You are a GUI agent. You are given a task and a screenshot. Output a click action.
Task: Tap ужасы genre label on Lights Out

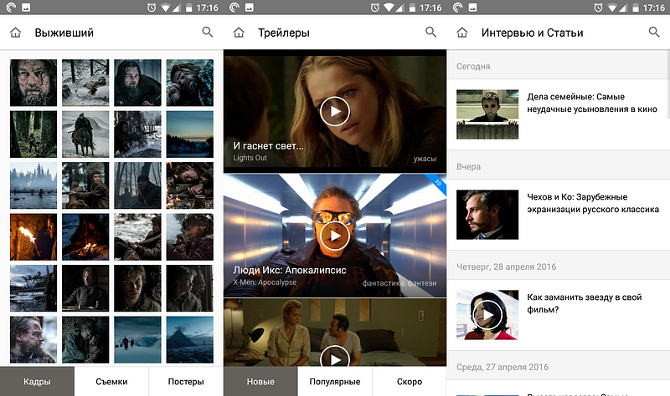(425, 159)
